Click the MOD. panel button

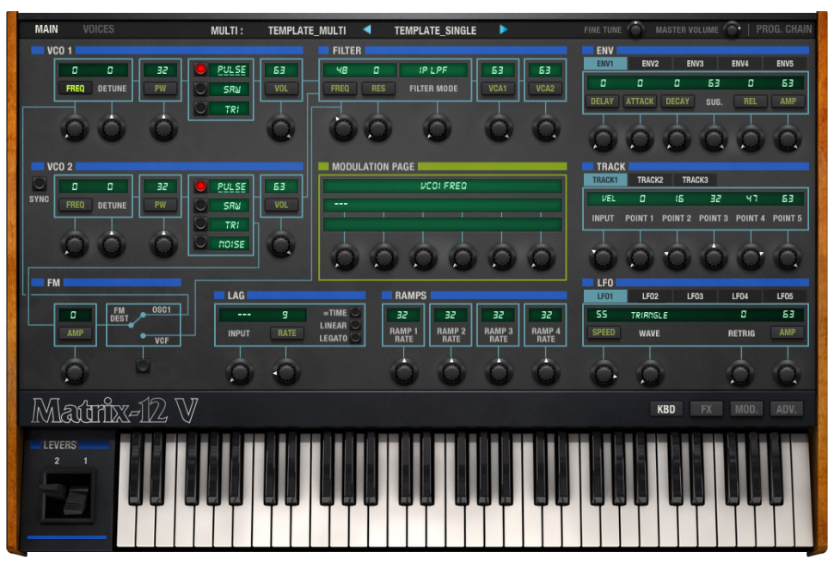pos(745,409)
